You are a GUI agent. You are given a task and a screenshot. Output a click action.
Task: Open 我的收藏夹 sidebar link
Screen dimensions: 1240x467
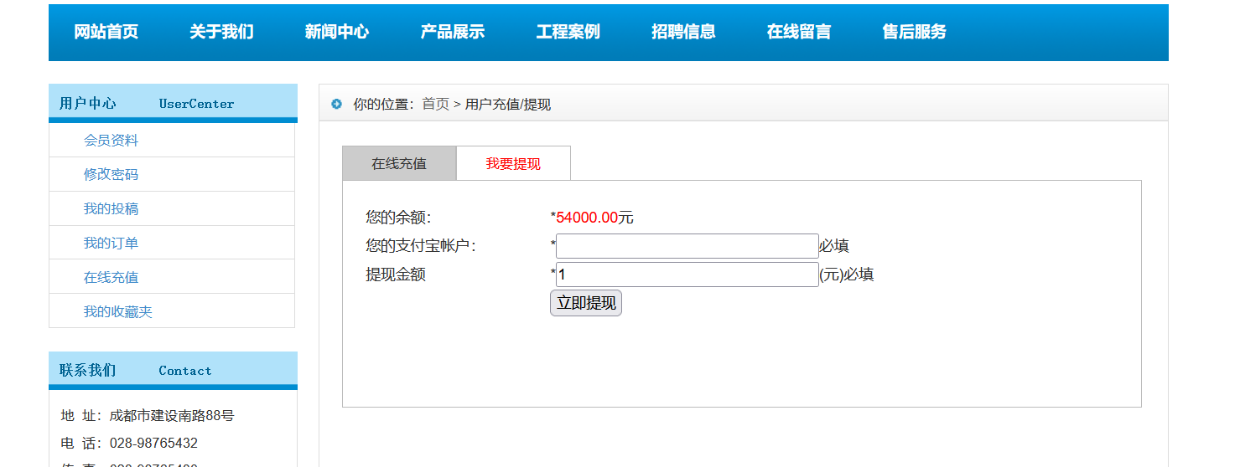pos(117,312)
